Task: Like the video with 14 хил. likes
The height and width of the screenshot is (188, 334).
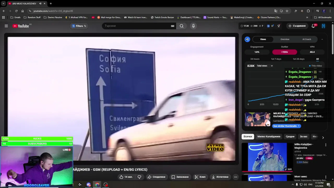Action: click(x=126, y=177)
